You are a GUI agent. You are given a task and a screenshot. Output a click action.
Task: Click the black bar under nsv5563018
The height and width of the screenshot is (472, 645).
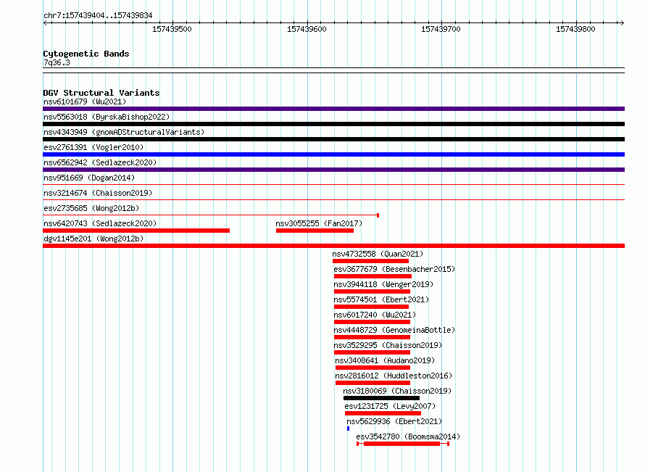tap(333, 124)
